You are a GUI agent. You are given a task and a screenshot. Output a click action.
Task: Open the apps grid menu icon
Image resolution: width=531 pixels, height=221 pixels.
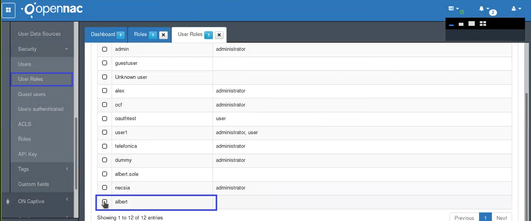pos(8,10)
